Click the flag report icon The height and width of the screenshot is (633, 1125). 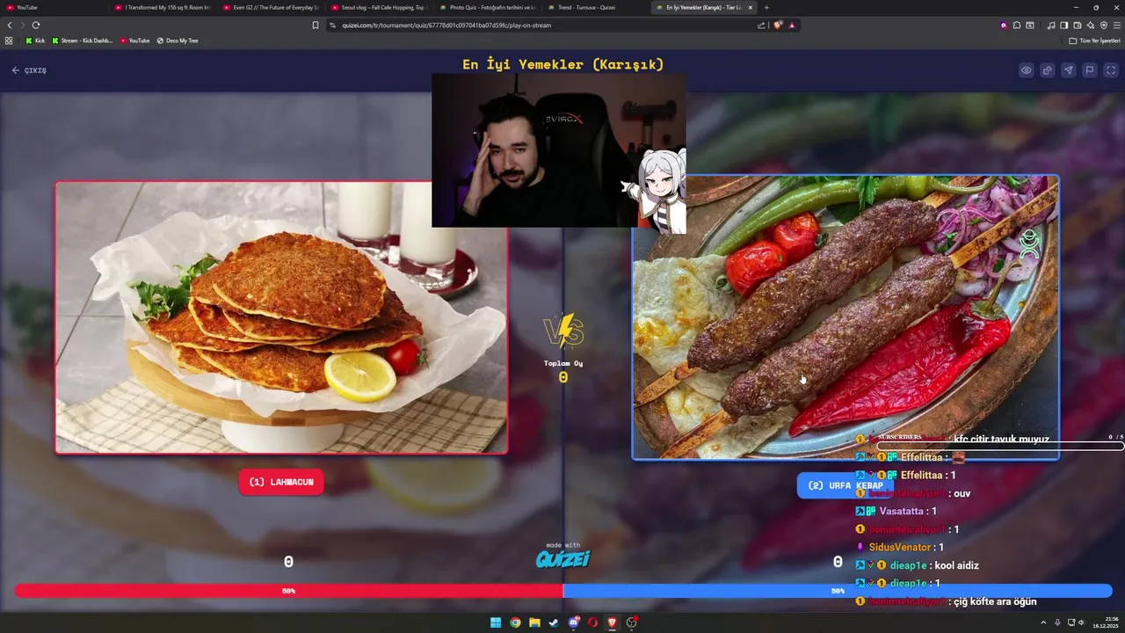tap(1089, 70)
